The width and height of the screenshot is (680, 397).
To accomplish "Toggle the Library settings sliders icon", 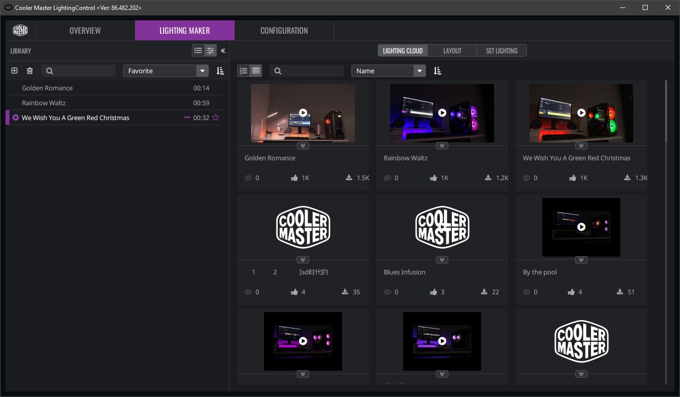I will point(210,51).
